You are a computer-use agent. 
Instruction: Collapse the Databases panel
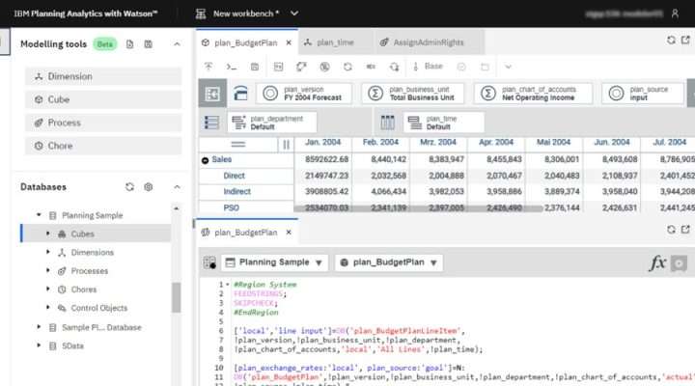pyautogui.click(x=177, y=187)
